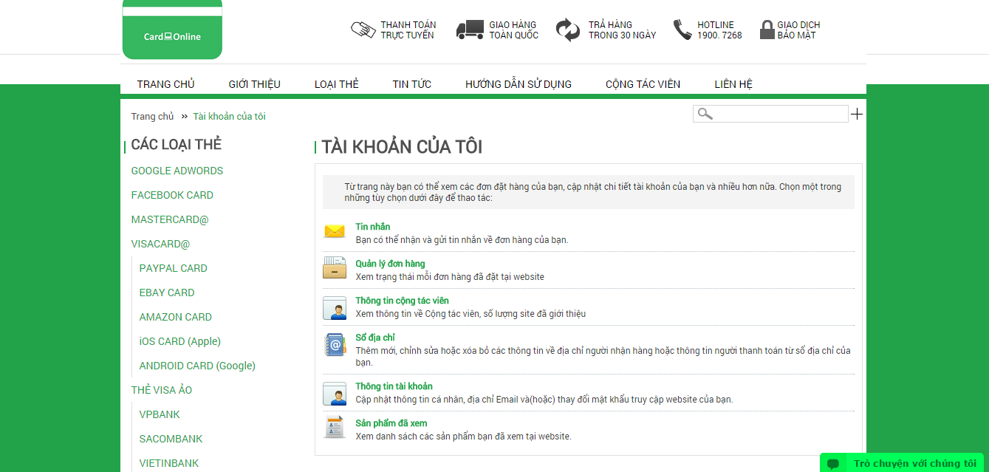
Task: Click the CÁC LOẠI THẺ heading
Action: coord(177,145)
